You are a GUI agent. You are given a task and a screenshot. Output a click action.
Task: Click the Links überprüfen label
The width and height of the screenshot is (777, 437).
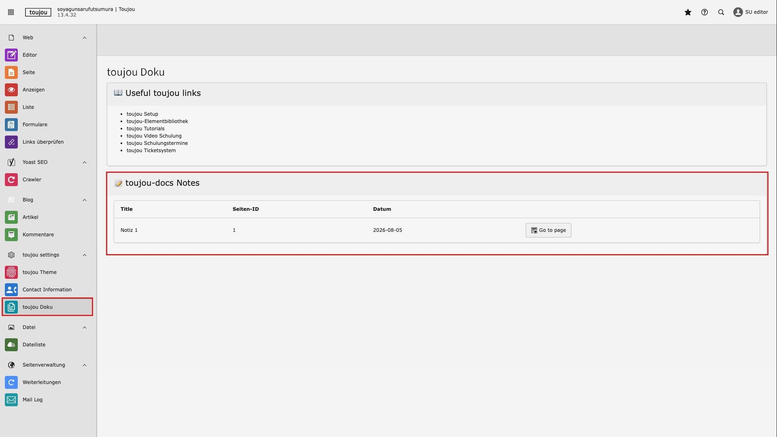tap(43, 142)
